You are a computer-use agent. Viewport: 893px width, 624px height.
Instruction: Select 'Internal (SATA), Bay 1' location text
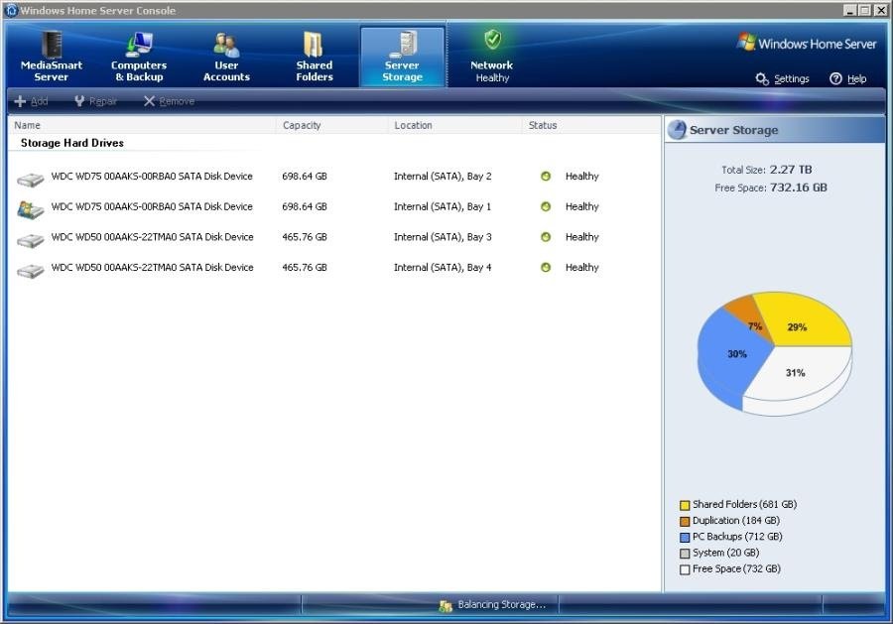point(443,206)
